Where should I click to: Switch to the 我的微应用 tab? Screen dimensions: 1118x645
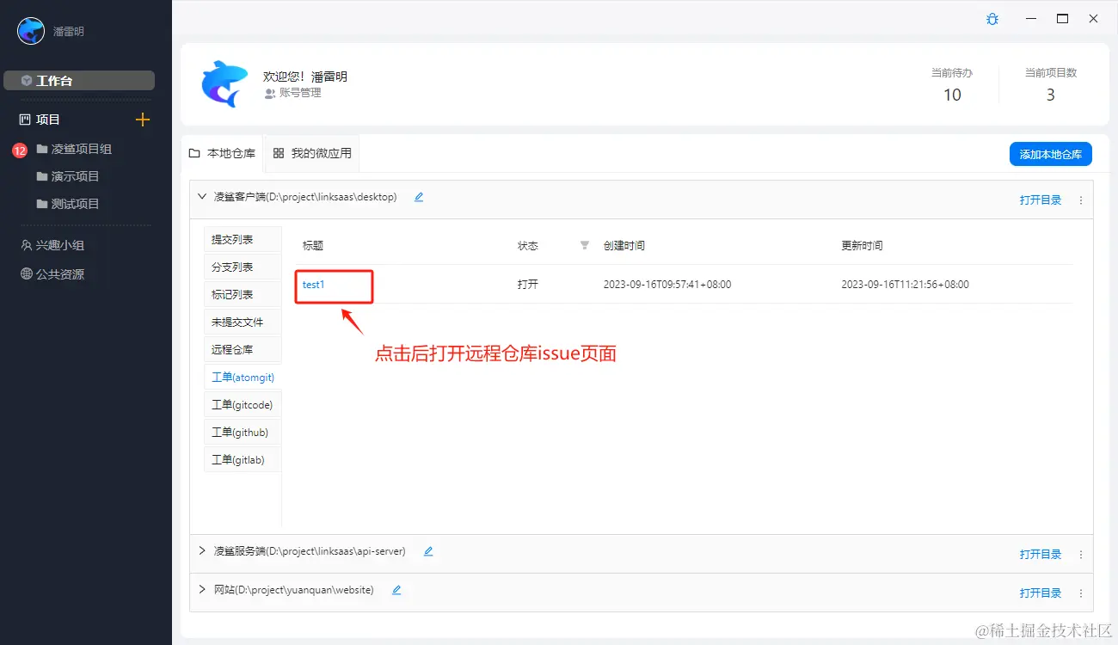click(x=312, y=154)
